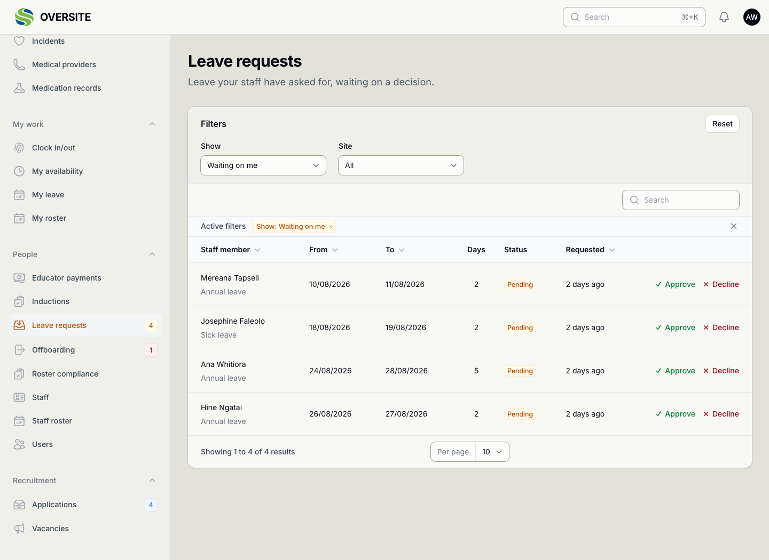The height and width of the screenshot is (560, 769).
Task: Click the My roster calendar icon
Action: click(19, 218)
